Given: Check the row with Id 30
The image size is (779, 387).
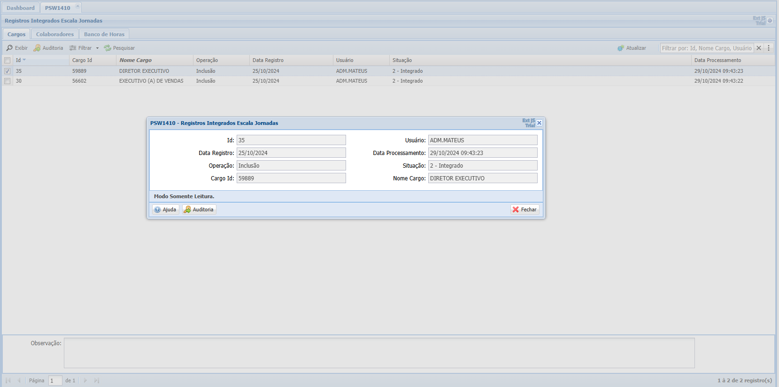Looking at the screenshot, I should click(x=7, y=81).
